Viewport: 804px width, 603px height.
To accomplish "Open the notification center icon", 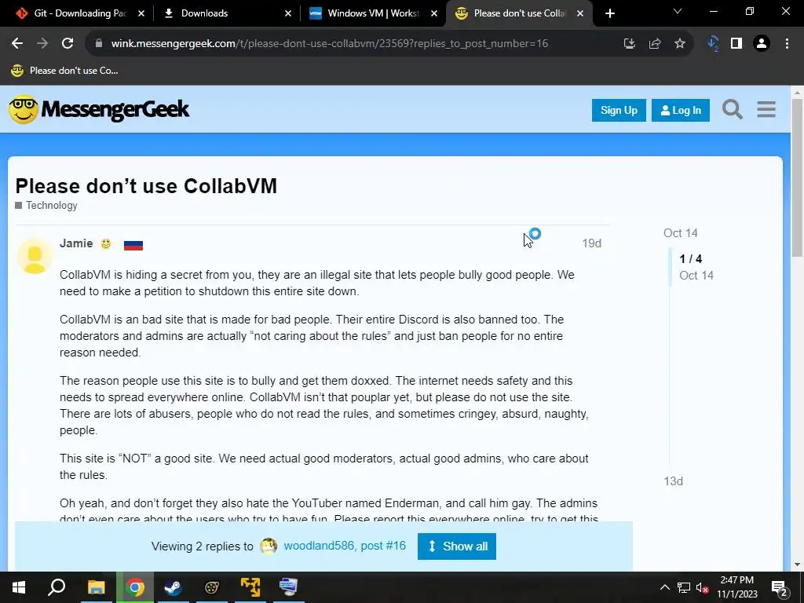I will 780,587.
